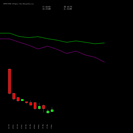Select the red candle for 04 Mar
The width and height of the screenshot is (133, 133).
31,104
